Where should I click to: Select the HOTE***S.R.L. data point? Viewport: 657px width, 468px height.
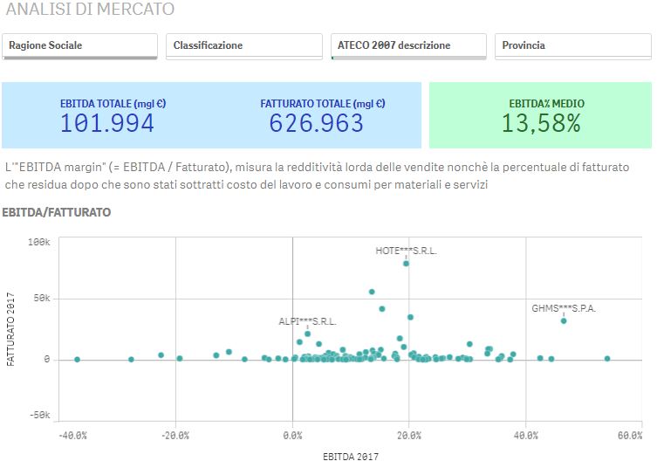pos(406,263)
